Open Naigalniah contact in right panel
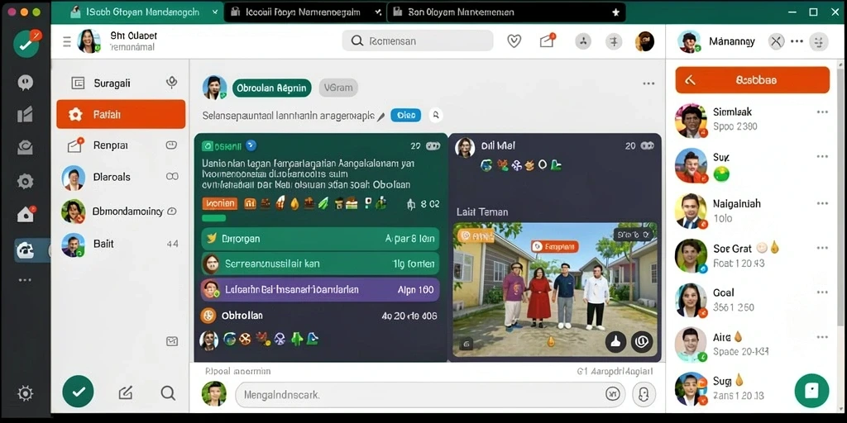This screenshot has width=847, height=423. (753, 211)
